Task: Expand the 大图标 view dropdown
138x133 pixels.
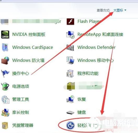Action: pos(120,10)
